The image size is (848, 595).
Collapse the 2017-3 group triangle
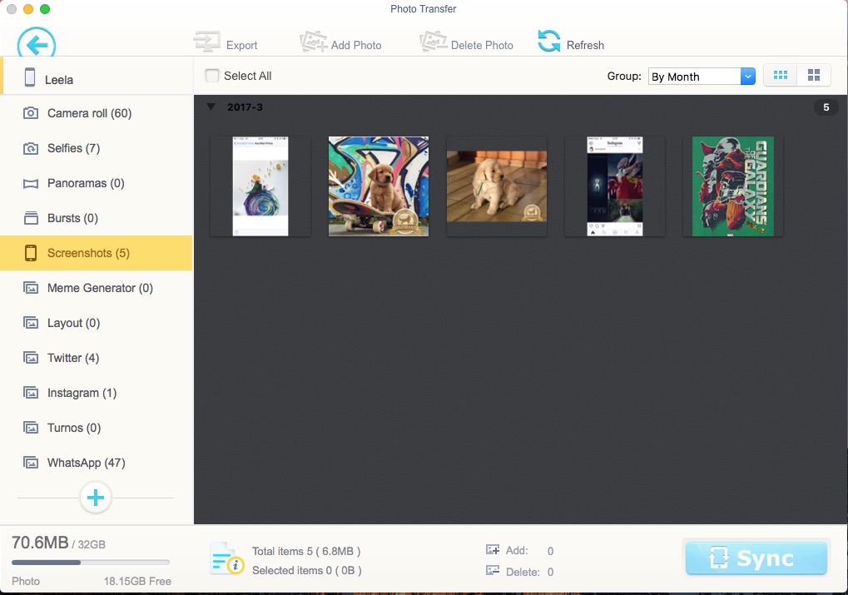211,107
